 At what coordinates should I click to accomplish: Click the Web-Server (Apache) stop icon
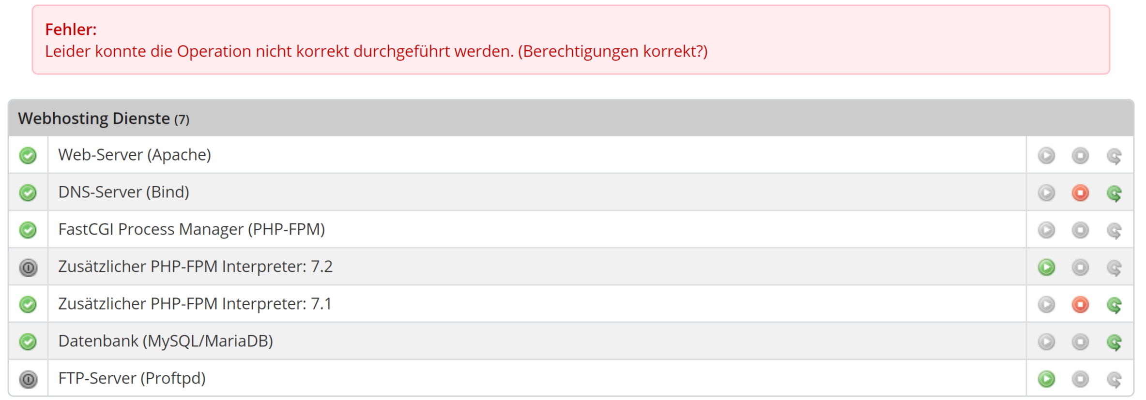pos(1080,156)
